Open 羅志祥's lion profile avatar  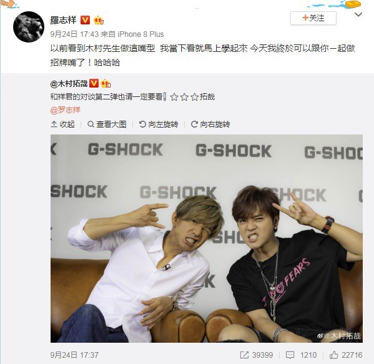(29, 27)
